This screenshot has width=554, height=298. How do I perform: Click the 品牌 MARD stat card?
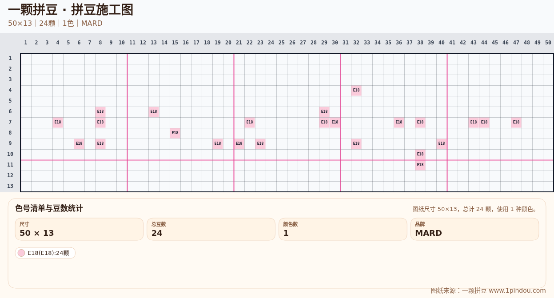(474, 229)
